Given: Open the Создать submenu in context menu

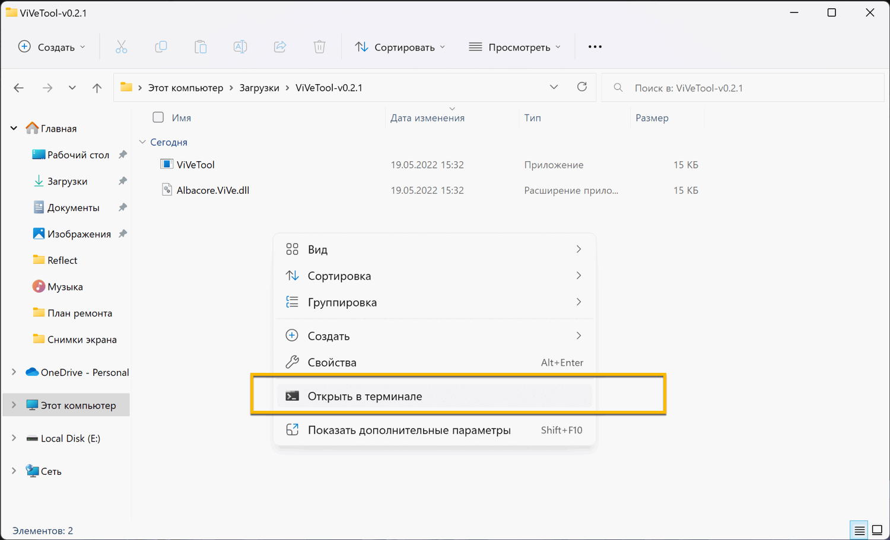Looking at the screenshot, I should point(434,336).
